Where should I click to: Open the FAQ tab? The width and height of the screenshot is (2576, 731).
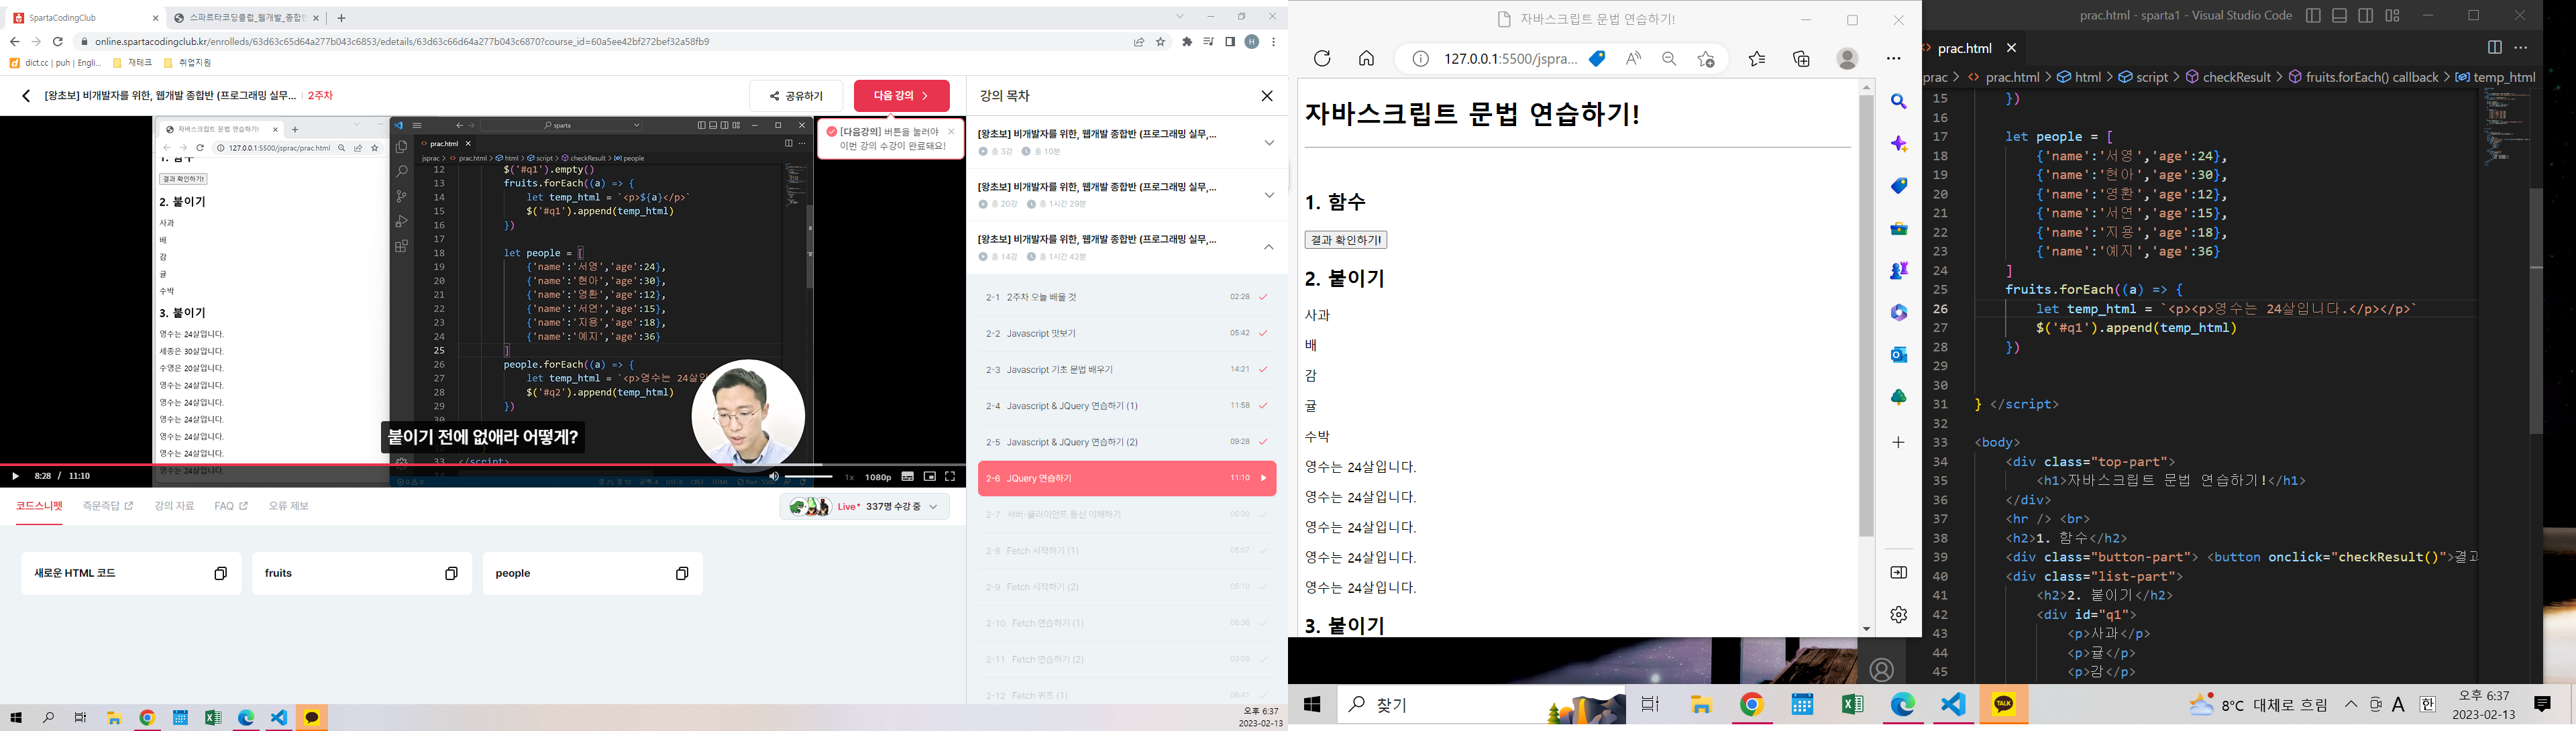coord(231,506)
